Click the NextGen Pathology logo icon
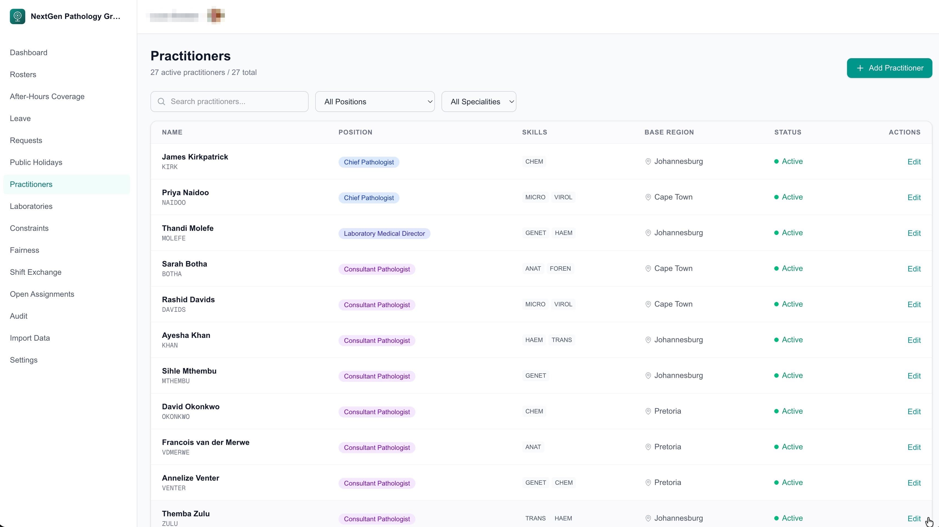This screenshot has height=527, width=939. (18, 16)
